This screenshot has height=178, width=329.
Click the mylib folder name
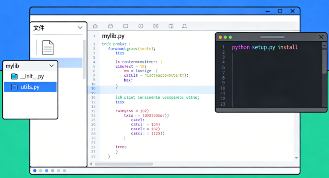coord(12,66)
